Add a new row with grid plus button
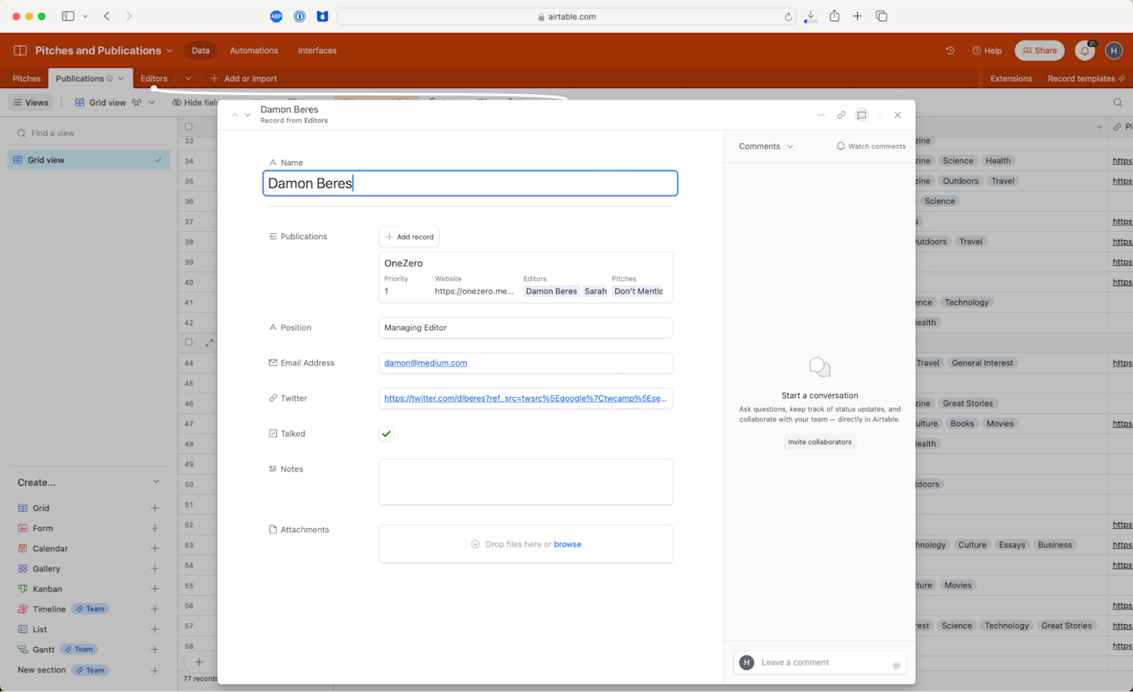The width and height of the screenshot is (1133, 692). pos(198,662)
